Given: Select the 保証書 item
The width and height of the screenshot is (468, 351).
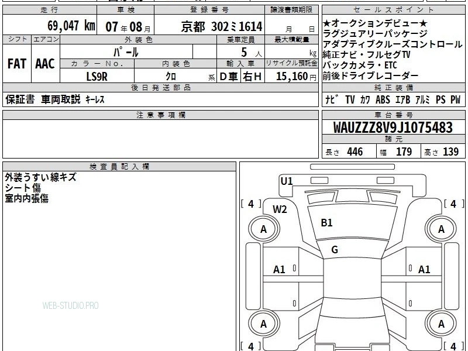Looking at the screenshot, I should click(20, 99).
